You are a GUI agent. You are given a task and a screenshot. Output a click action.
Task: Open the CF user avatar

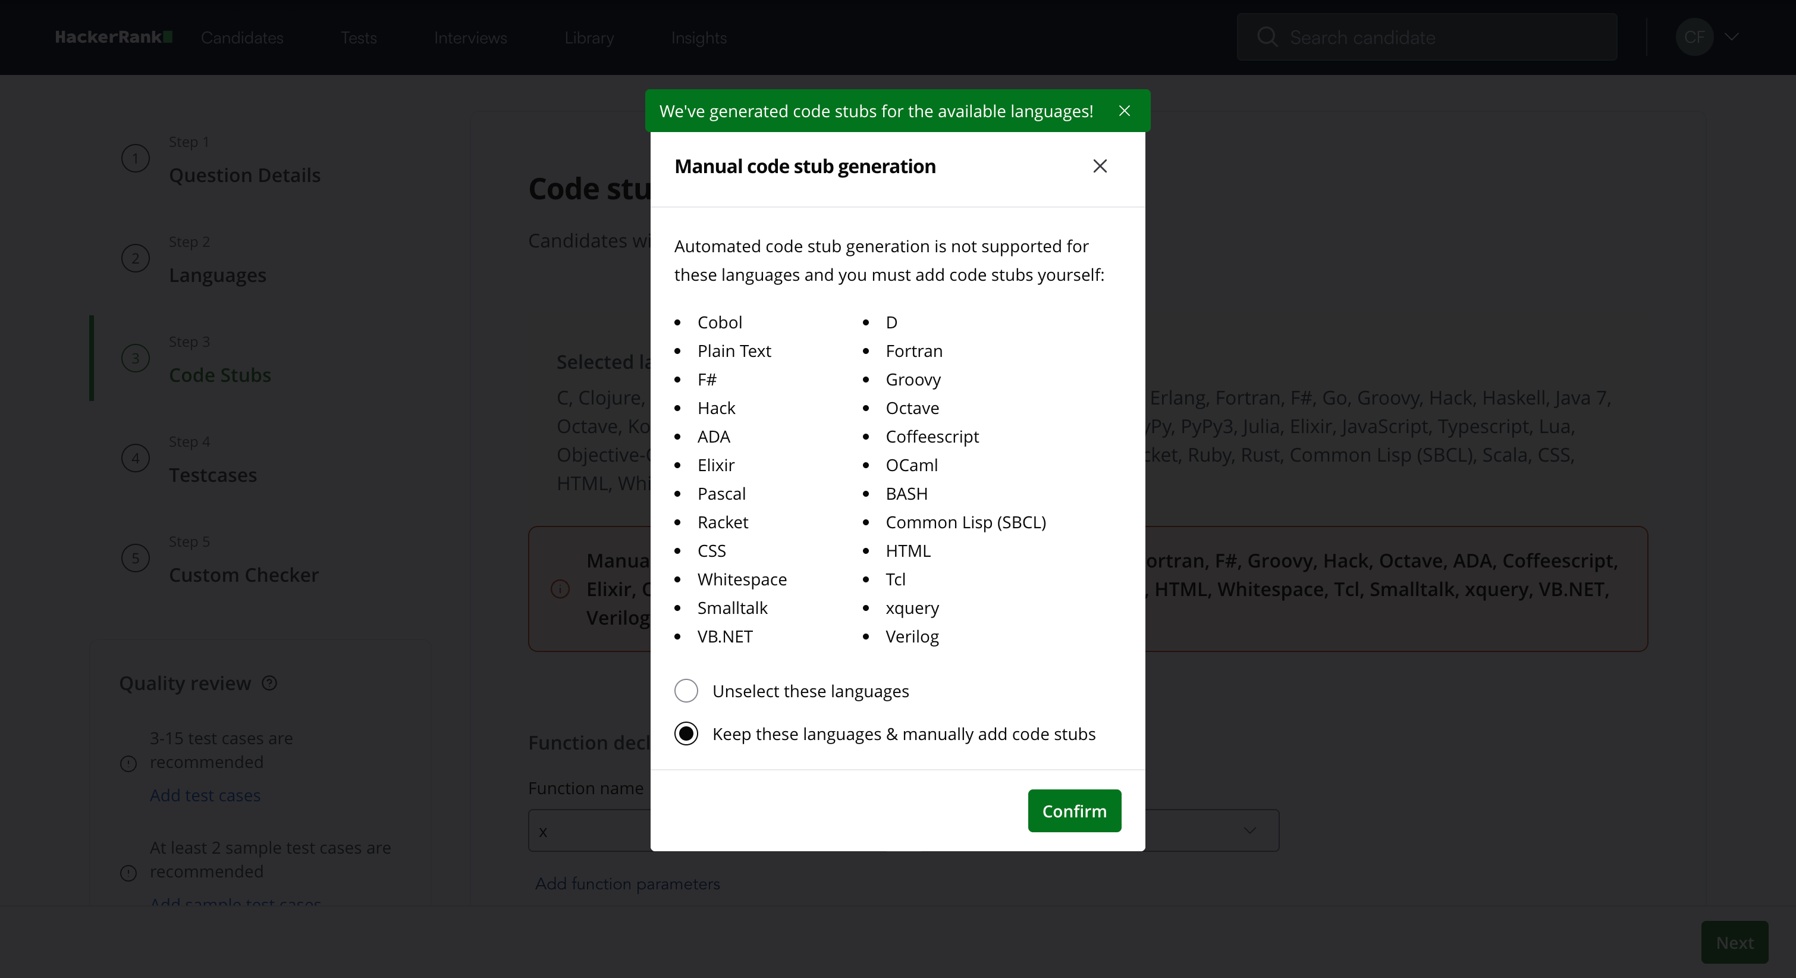tap(1694, 37)
